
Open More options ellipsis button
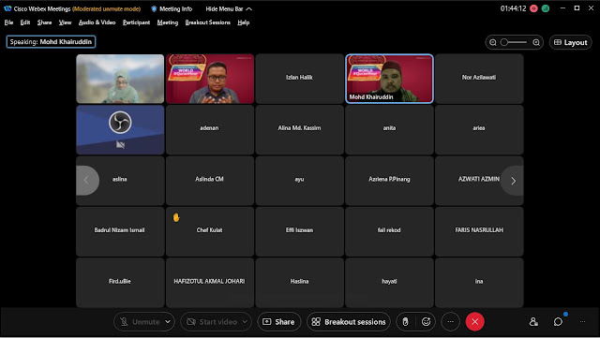point(450,322)
